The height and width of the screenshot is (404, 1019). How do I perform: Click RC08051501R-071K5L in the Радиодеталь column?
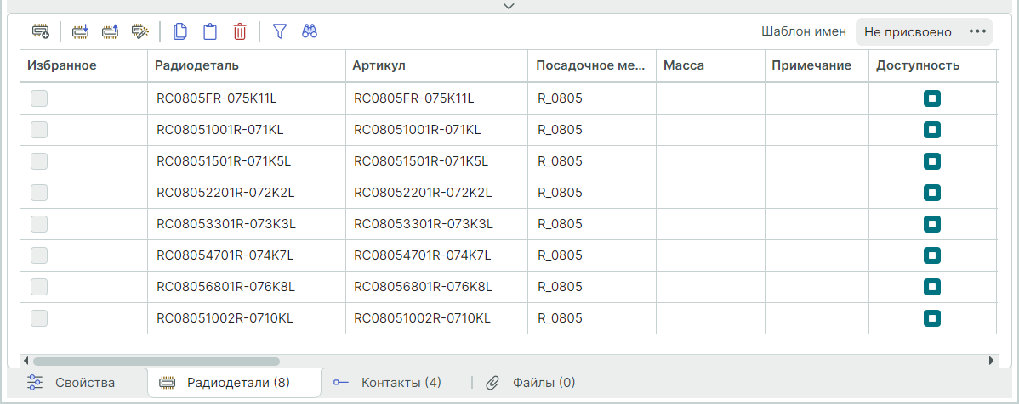click(247, 160)
